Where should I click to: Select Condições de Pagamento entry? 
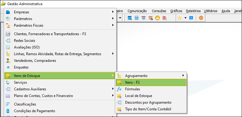point(60,111)
